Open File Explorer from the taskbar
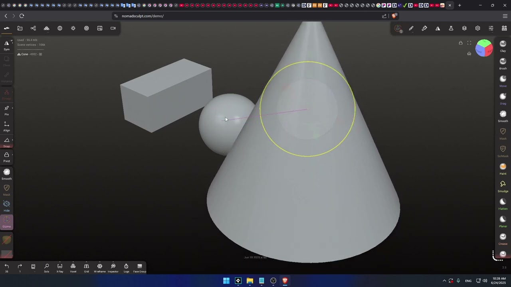511x287 pixels. point(250,281)
